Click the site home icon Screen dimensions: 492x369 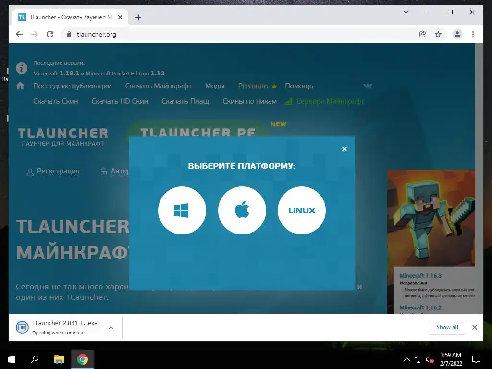20,86
